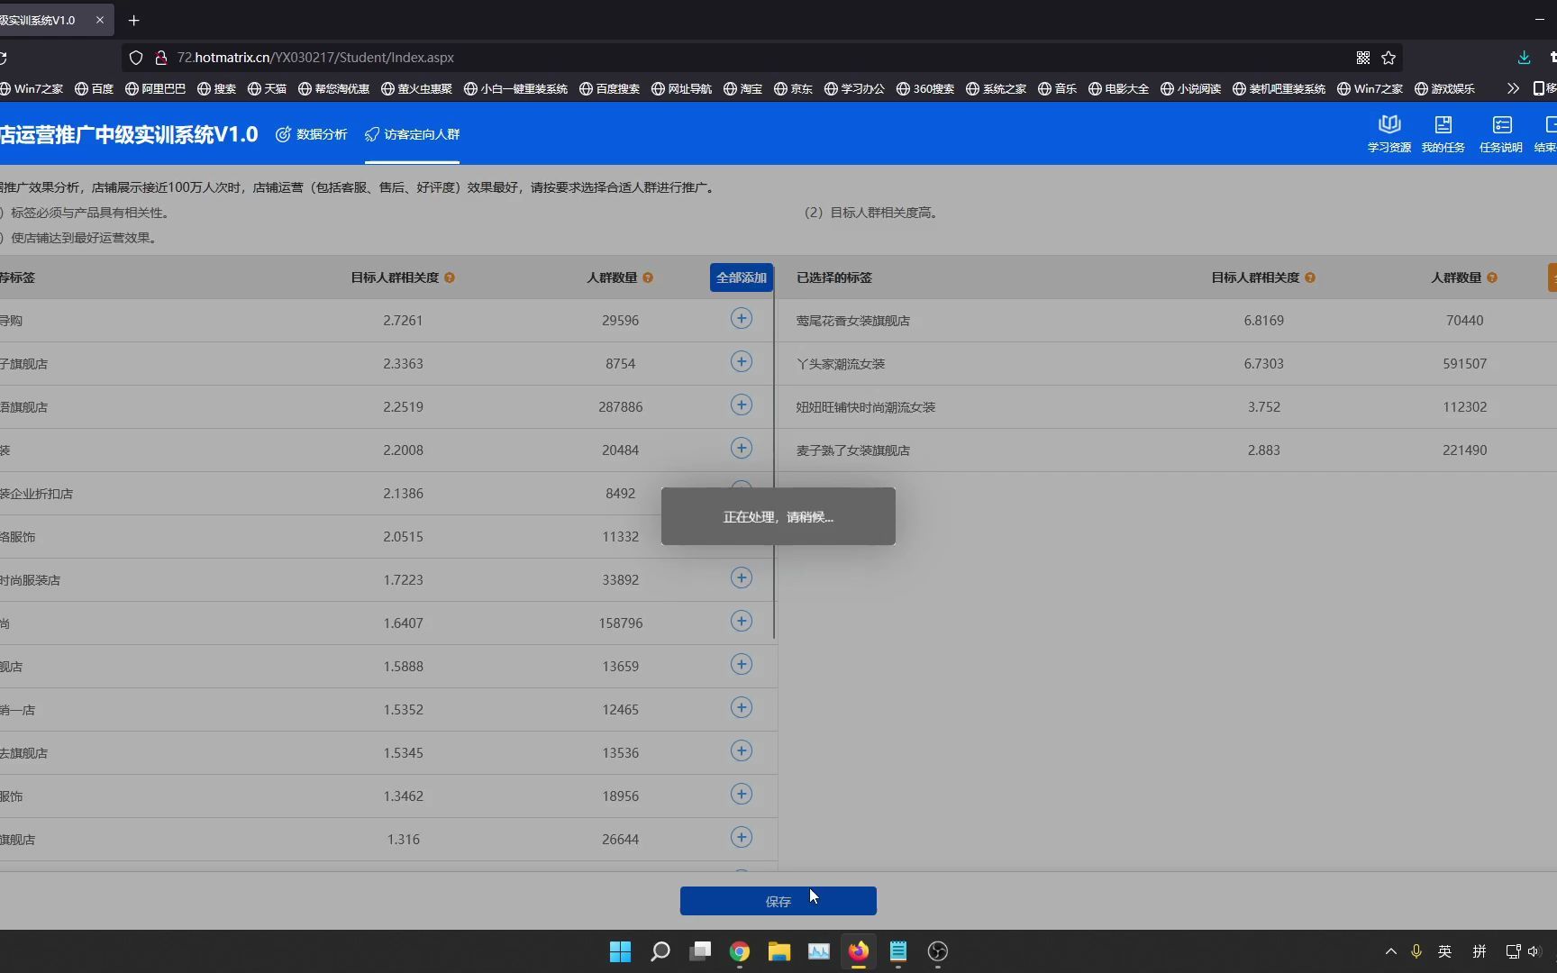
Task: Show more bookmarks with the chevron
Action: click(1513, 88)
